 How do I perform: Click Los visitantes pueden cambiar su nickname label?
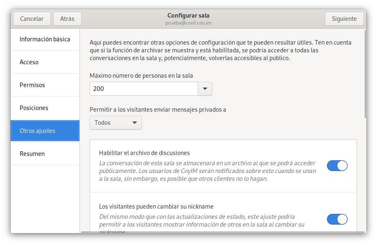coord(156,207)
